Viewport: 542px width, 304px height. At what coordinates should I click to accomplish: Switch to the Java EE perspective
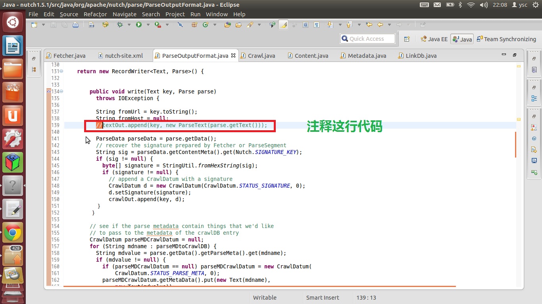(434, 39)
